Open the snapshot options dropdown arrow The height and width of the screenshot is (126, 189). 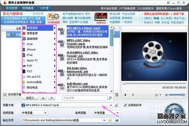click(160, 95)
